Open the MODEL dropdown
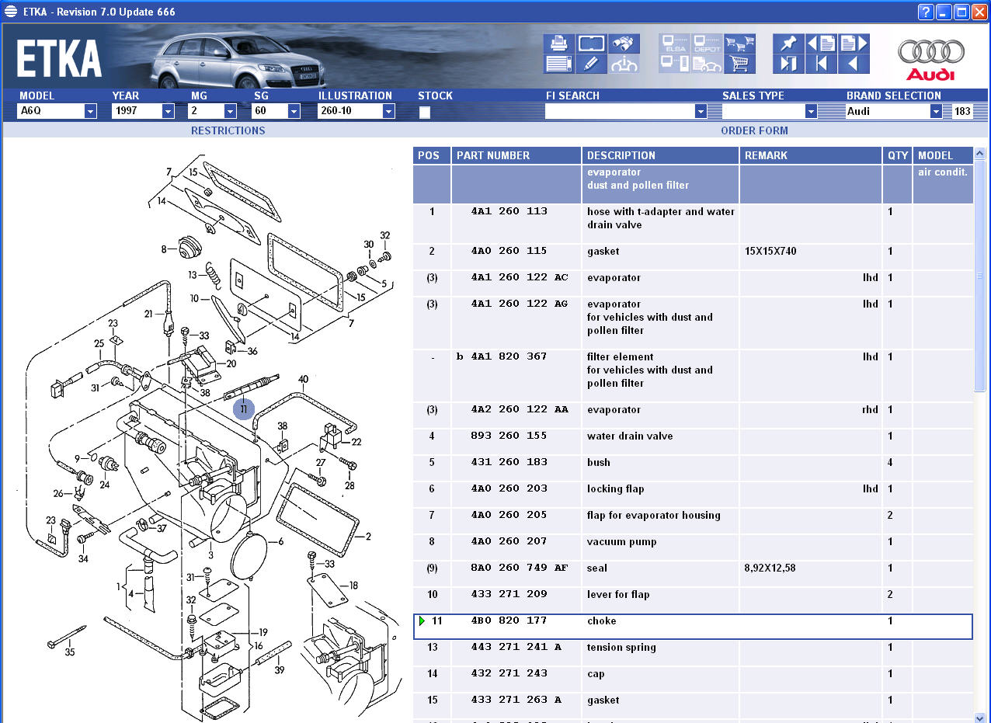The height and width of the screenshot is (723, 991). [x=90, y=111]
